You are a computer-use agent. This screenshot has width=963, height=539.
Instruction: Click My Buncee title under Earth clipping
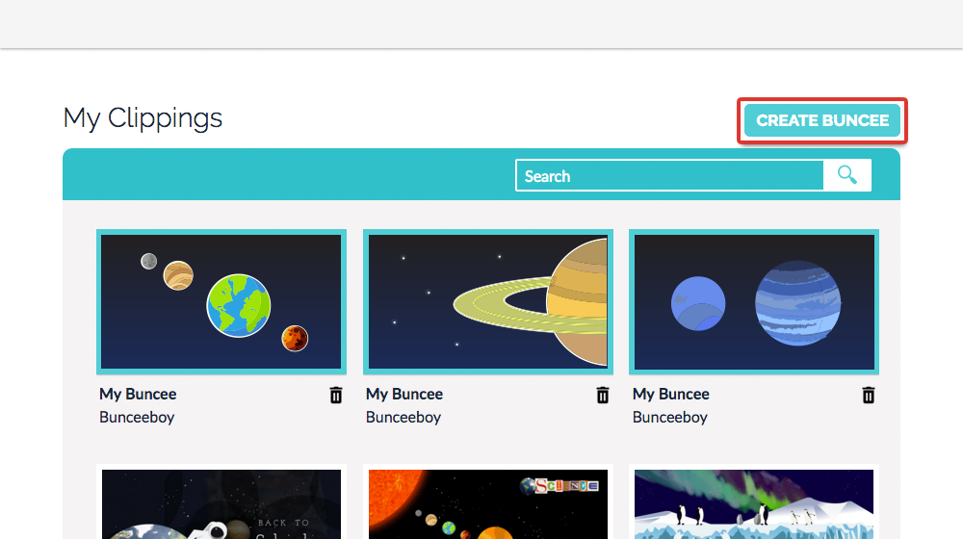(x=138, y=394)
